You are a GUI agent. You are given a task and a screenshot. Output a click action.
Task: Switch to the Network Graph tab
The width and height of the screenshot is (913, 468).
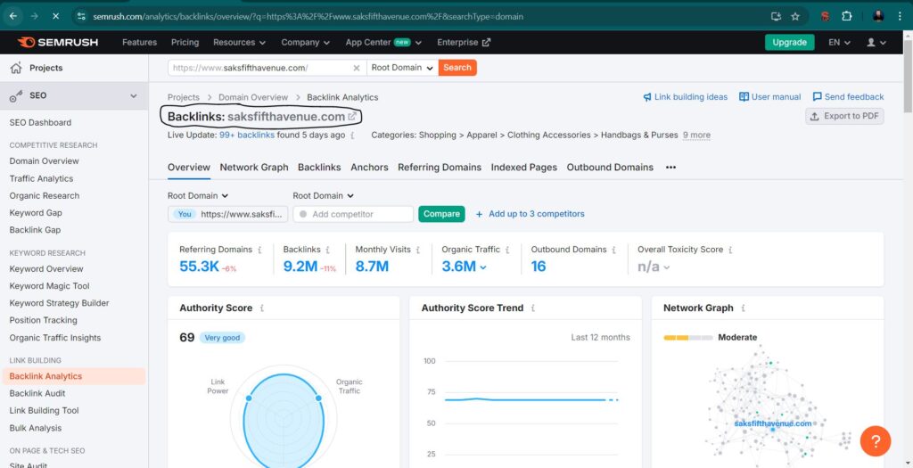coord(254,168)
